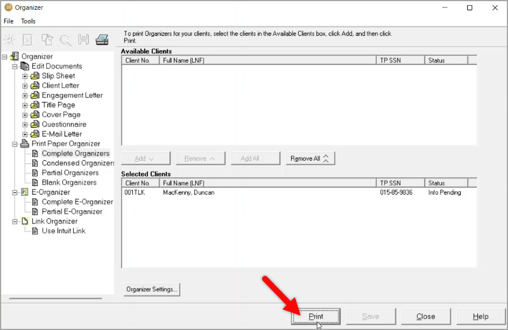Click the Remove All button
The width and height of the screenshot is (508, 330).
click(x=310, y=158)
